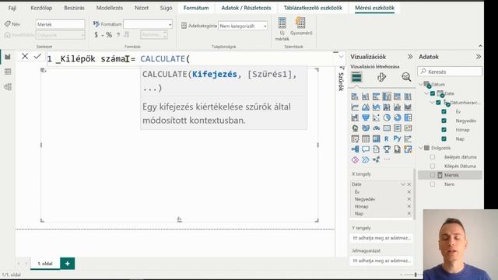Uncheck the Dátumhierarchia checkbox
The height and width of the screenshot is (280, 498).
438,102
